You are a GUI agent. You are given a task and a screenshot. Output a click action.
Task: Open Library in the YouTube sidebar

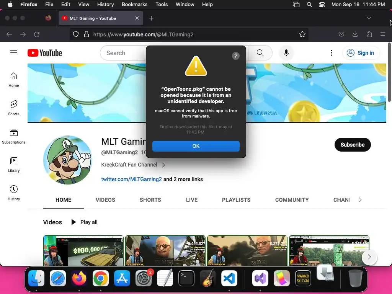pyautogui.click(x=14, y=165)
